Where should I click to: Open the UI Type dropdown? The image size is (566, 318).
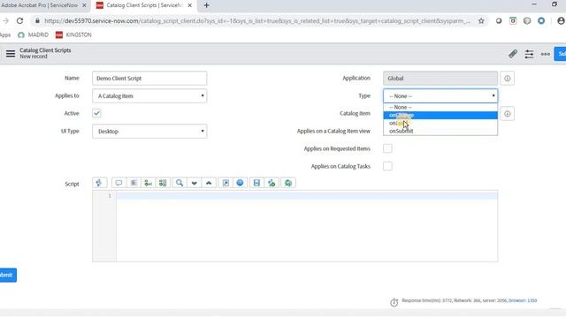(x=149, y=132)
